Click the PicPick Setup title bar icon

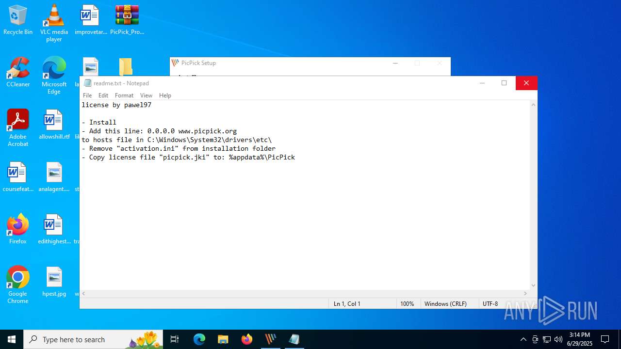(175, 63)
